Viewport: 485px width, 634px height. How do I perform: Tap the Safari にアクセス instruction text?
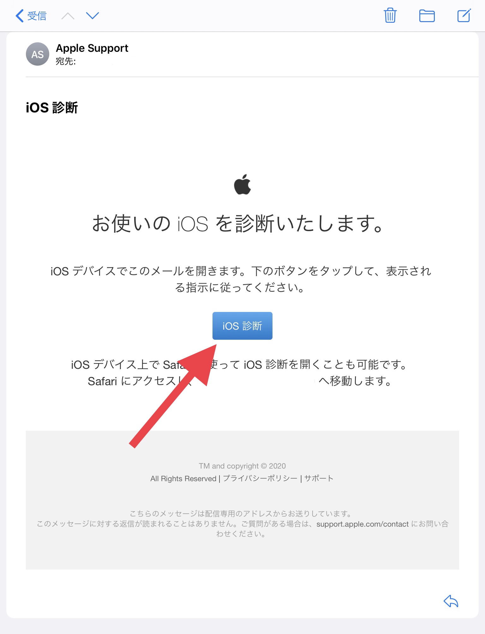coord(132,381)
